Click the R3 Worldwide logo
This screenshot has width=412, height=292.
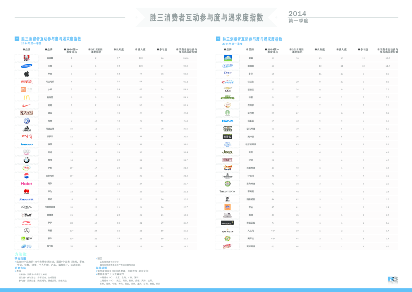click(x=393, y=280)
